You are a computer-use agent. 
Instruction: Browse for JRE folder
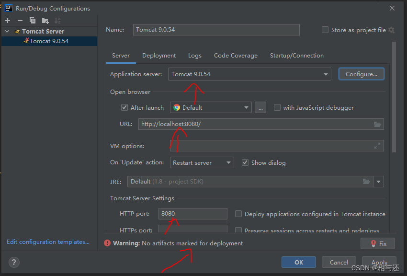pos(366,182)
